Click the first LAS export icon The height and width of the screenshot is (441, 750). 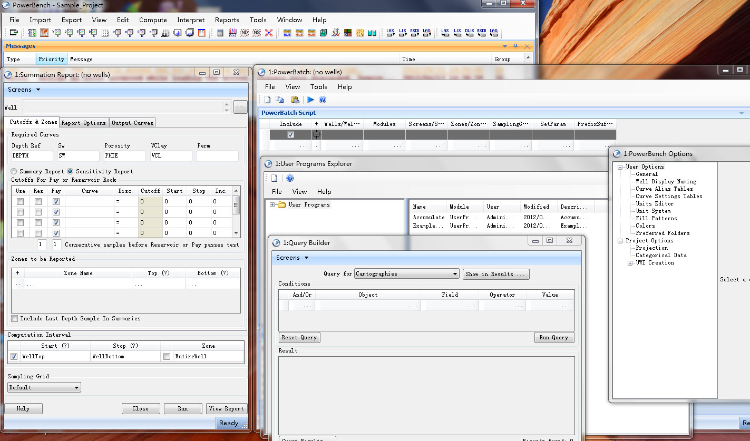[x=390, y=33]
